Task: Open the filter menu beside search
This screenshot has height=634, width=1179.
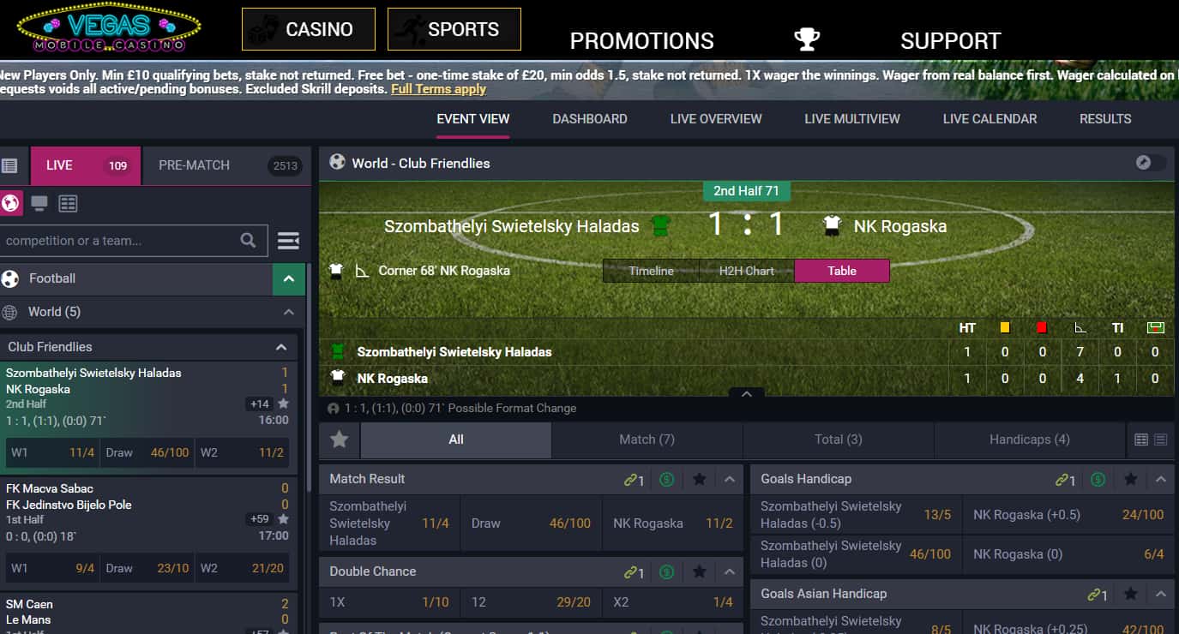Action: tap(289, 241)
